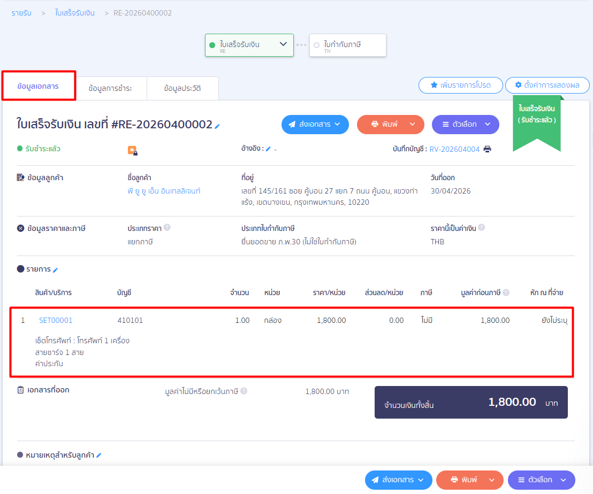Show help for ราคานี้เป็นค่าเงิน question icon
The height and width of the screenshot is (494, 593).
click(482, 227)
